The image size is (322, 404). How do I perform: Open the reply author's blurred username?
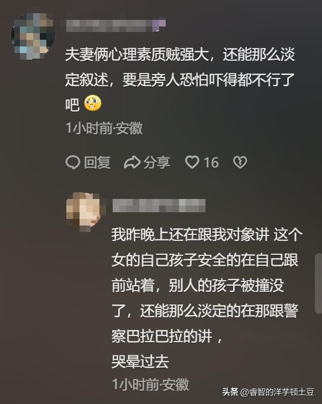(159, 206)
